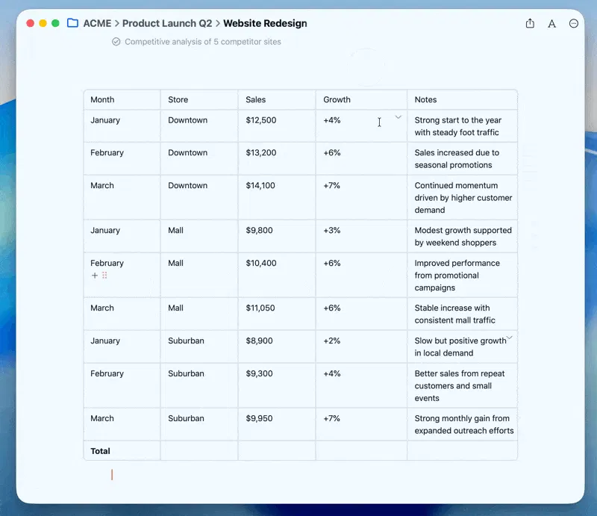Select the Website Redesign breadcrumb title
Viewport: 597px width, 516px height.
(x=265, y=23)
